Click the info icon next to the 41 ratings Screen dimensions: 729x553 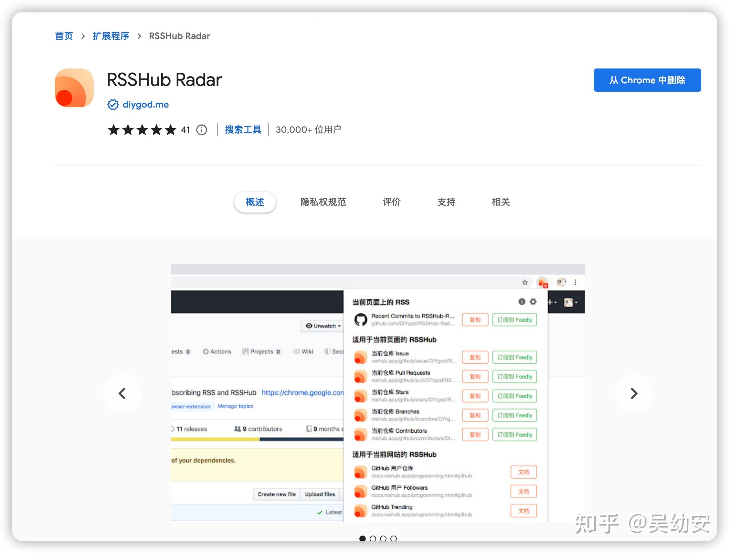201,130
